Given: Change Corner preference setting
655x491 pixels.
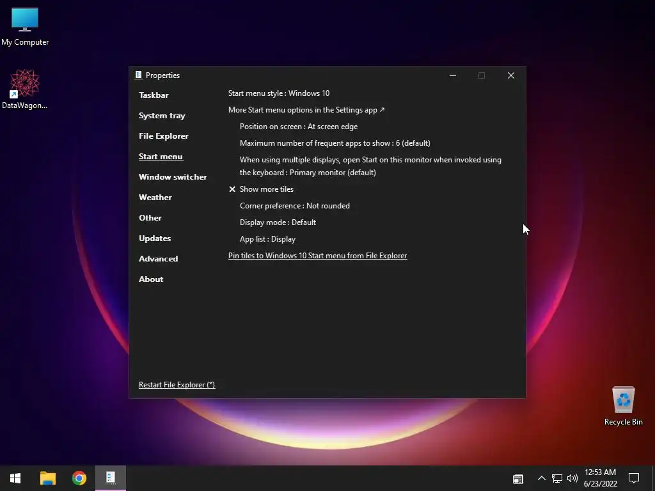Looking at the screenshot, I should point(294,206).
